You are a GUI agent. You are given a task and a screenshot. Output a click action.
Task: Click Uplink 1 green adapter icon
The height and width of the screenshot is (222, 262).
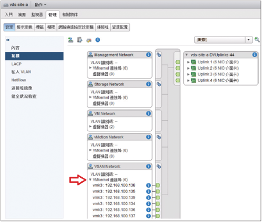point(193,62)
